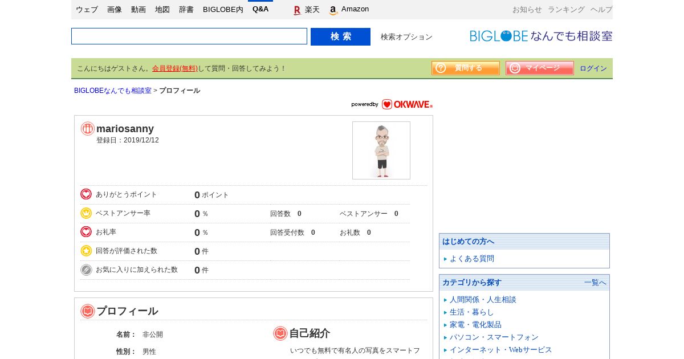This screenshot has width=684, height=359.
Task: Go to BIGLOBEなんでも相談室 breadcrumb link
Action: (x=113, y=91)
